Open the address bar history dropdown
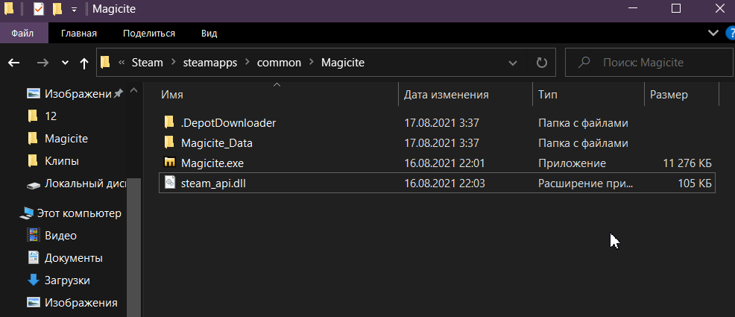The image size is (735, 317). coord(513,63)
